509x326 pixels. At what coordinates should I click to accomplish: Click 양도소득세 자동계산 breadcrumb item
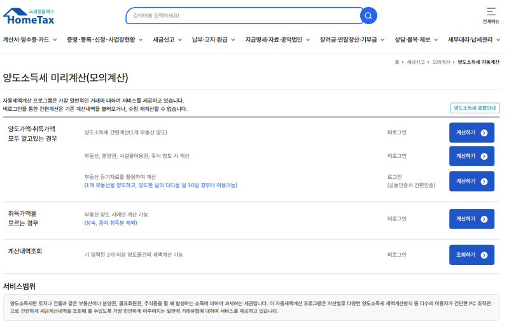point(478,62)
